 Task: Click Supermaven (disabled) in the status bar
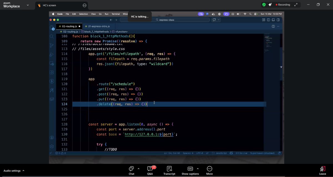(x=262, y=153)
